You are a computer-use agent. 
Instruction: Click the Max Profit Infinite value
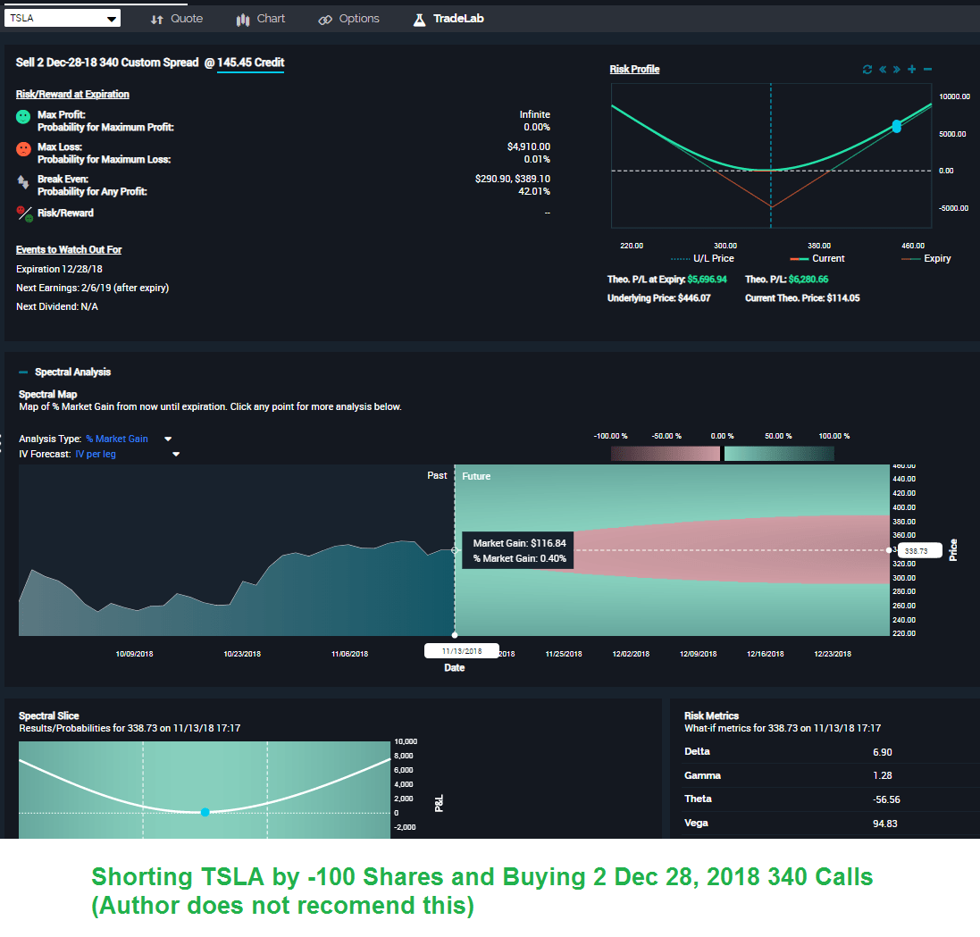click(x=534, y=114)
